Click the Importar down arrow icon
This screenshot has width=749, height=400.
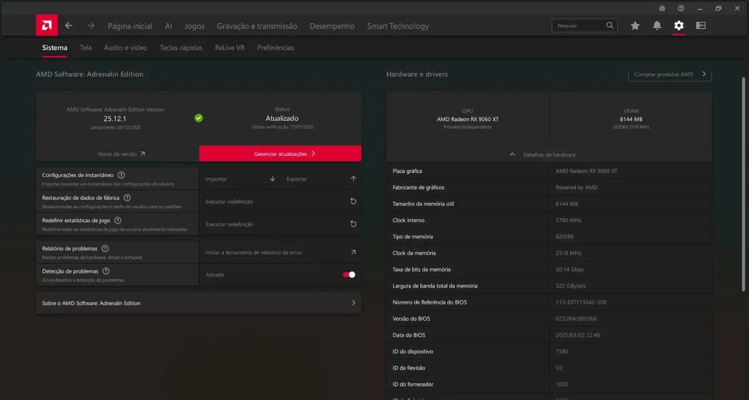[273, 179]
